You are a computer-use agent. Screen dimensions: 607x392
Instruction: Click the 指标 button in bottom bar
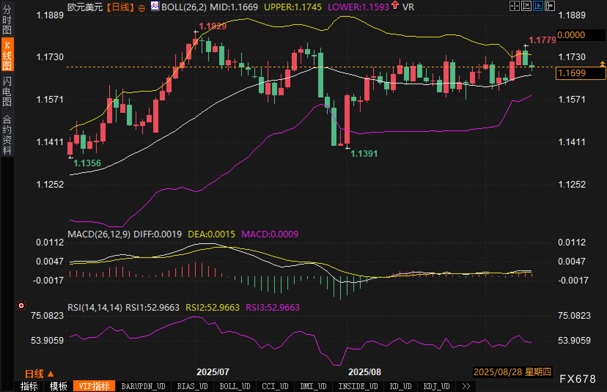tap(29, 386)
